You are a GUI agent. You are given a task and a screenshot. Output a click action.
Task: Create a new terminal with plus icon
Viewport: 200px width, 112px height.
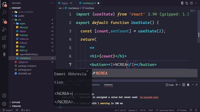tap(177, 85)
